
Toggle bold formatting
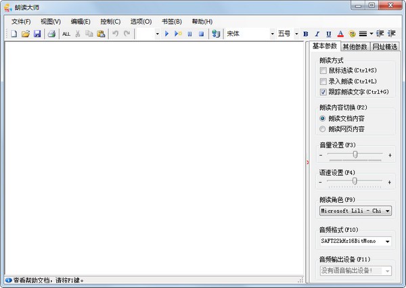pyautogui.click(x=306, y=34)
